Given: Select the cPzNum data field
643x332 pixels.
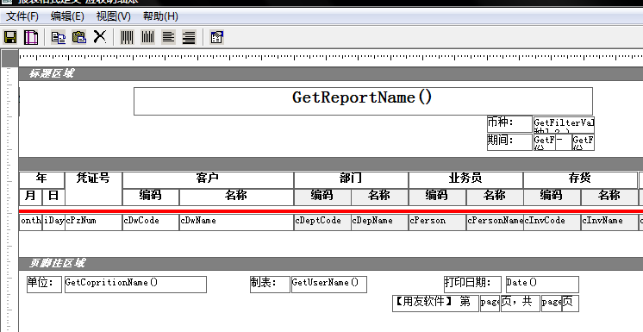Looking at the screenshot, I should point(93,222).
